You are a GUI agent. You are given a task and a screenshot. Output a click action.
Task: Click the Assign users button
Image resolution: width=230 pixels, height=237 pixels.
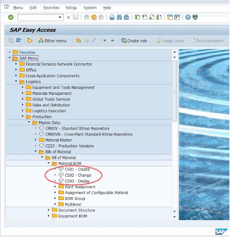(170, 41)
